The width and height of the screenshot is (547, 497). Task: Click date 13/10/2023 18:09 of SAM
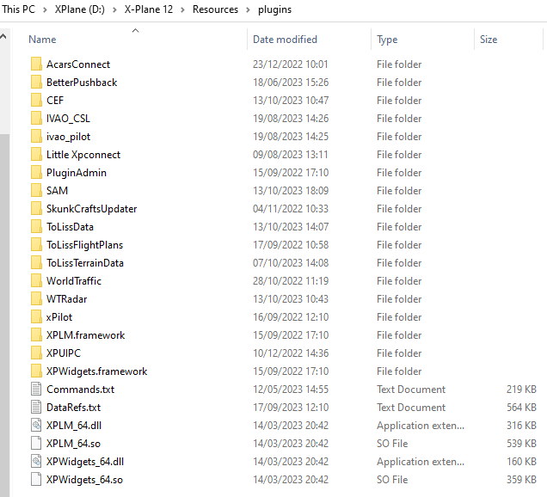click(x=291, y=191)
